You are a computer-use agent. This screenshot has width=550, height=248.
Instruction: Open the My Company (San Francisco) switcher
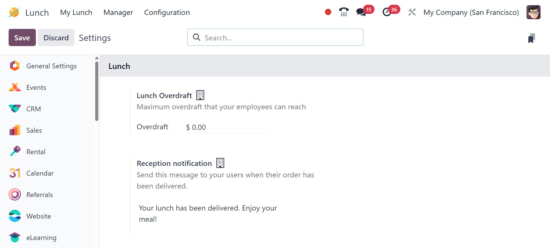point(471,12)
